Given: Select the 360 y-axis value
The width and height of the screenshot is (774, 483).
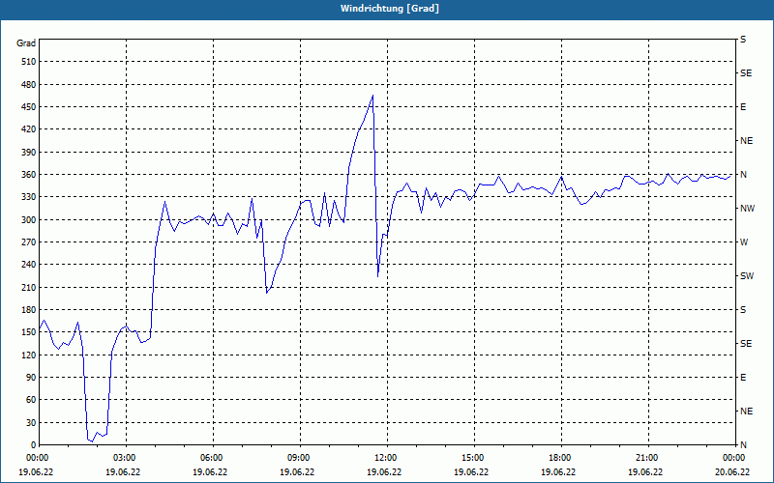Looking at the screenshot, I should [29, 175].
